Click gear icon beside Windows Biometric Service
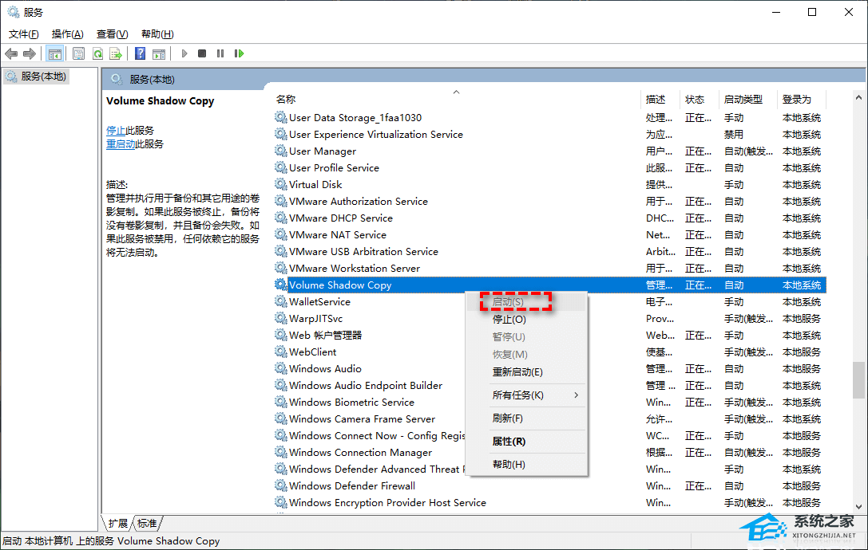Screen dimensions: 868x550 [x=280, y=402]
